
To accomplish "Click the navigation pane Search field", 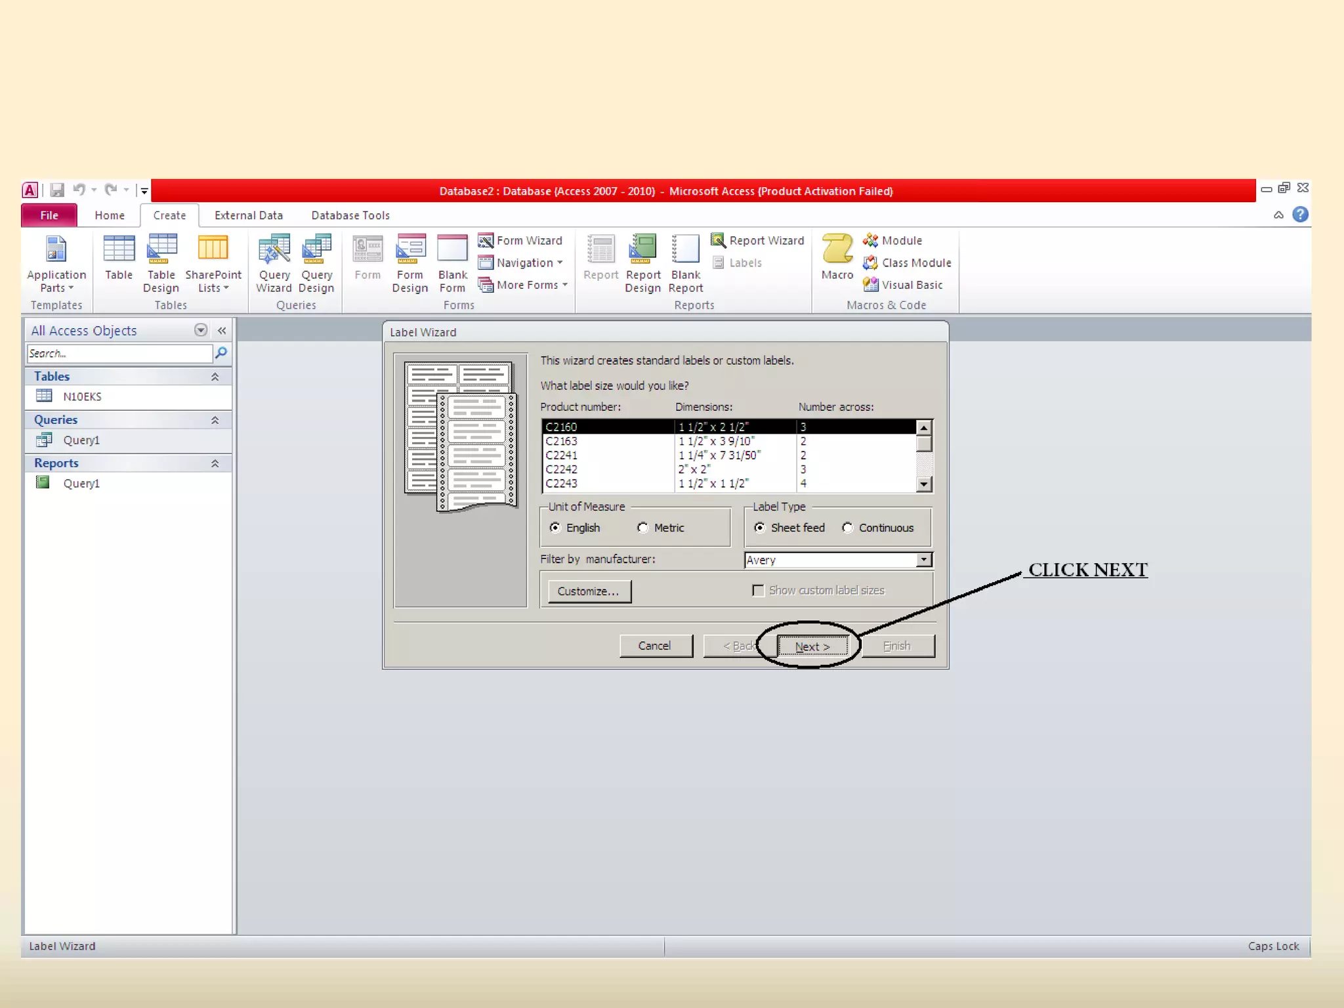I will click(119, 354).
